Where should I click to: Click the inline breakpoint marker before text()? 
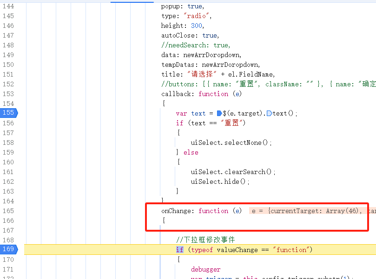pos(269,113)
